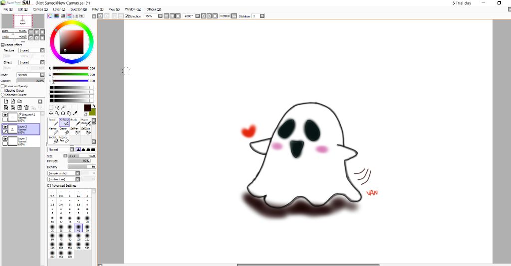Open the Filter menu
This screenshot has height=266, width=511.
point(97,9)
